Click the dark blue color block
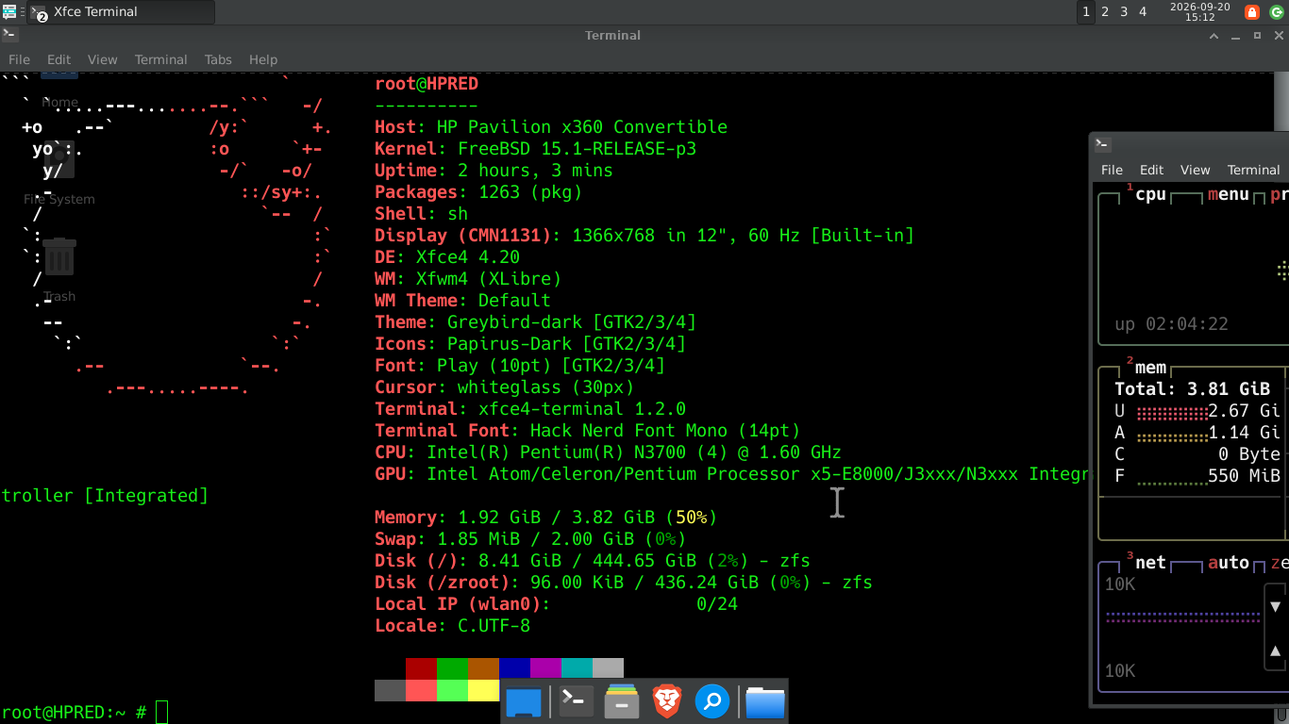Screen dimensions: 1289x724 tap(514, 668)
